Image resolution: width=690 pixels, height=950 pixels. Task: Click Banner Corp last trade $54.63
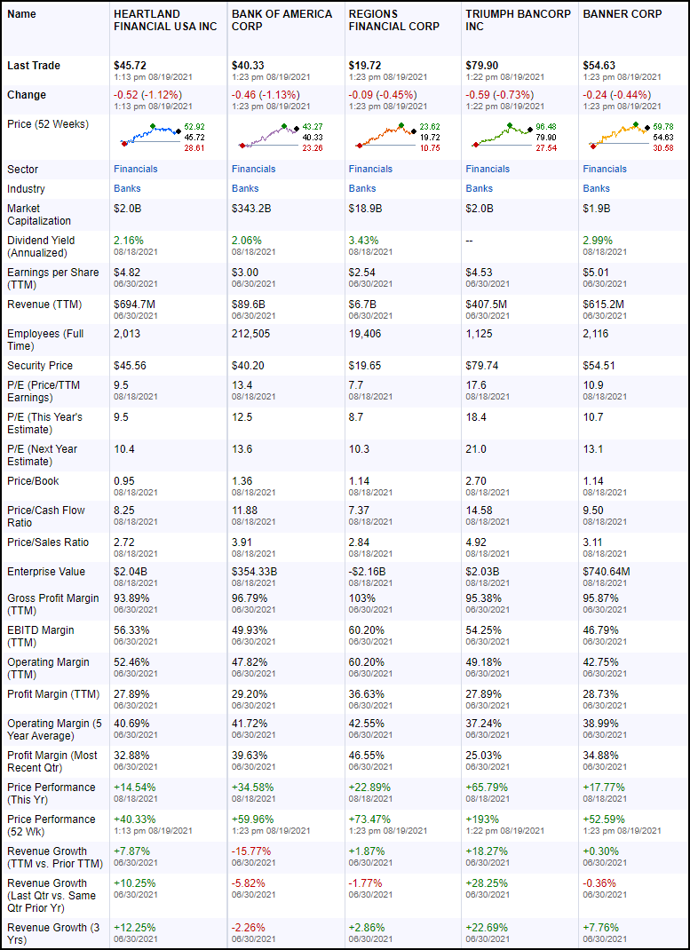(x=599, y=66)
